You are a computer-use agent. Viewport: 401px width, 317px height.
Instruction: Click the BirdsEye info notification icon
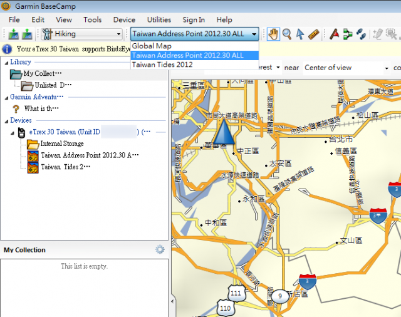(7, 49)
